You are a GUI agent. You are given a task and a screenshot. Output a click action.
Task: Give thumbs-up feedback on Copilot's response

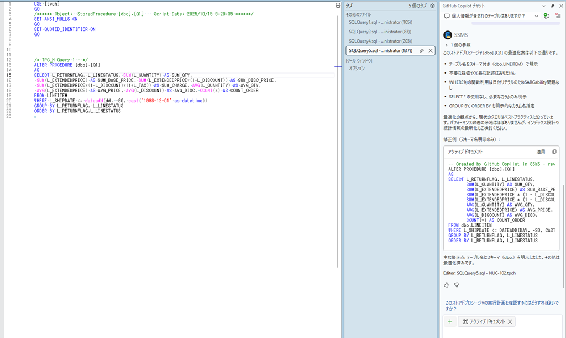(x=447, y=284)
